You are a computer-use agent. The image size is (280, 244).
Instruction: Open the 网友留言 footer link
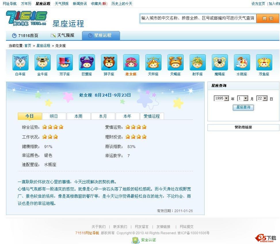coord(142,227)
